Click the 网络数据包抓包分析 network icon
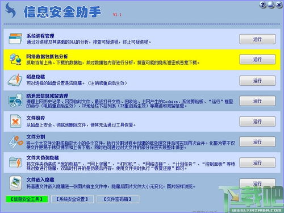Image resolution: width=284 pixels, height=213 pixels. 15,59
